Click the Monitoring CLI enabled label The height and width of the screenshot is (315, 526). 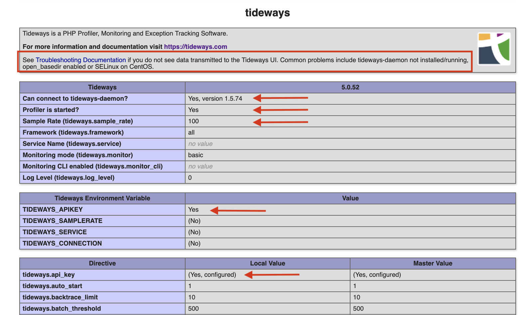(93, 166)
